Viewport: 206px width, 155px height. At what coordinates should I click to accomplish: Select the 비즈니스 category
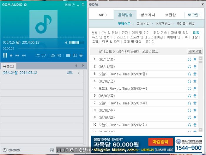pos(120,37)
